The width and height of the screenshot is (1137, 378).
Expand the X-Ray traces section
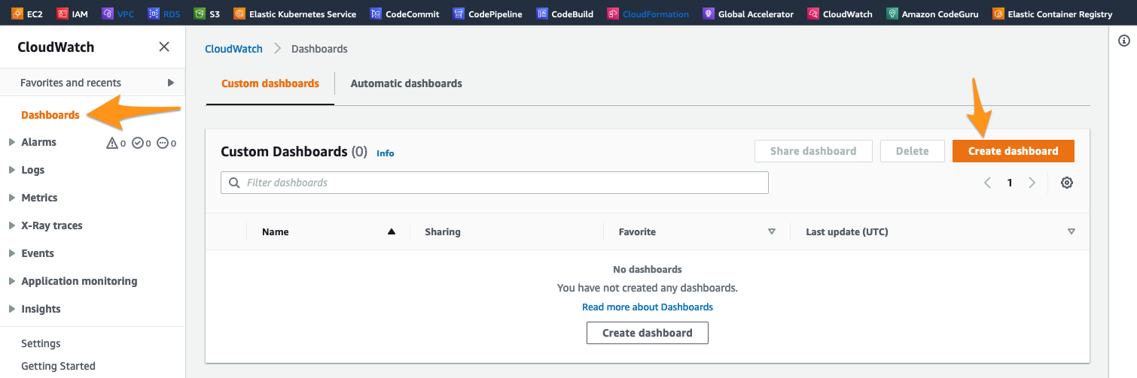[x=11, y=225]
